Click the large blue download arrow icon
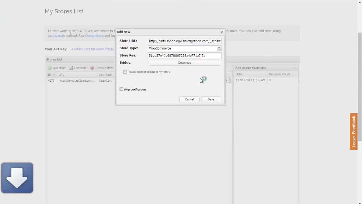 pyautogui.click(x=17, y=178)
